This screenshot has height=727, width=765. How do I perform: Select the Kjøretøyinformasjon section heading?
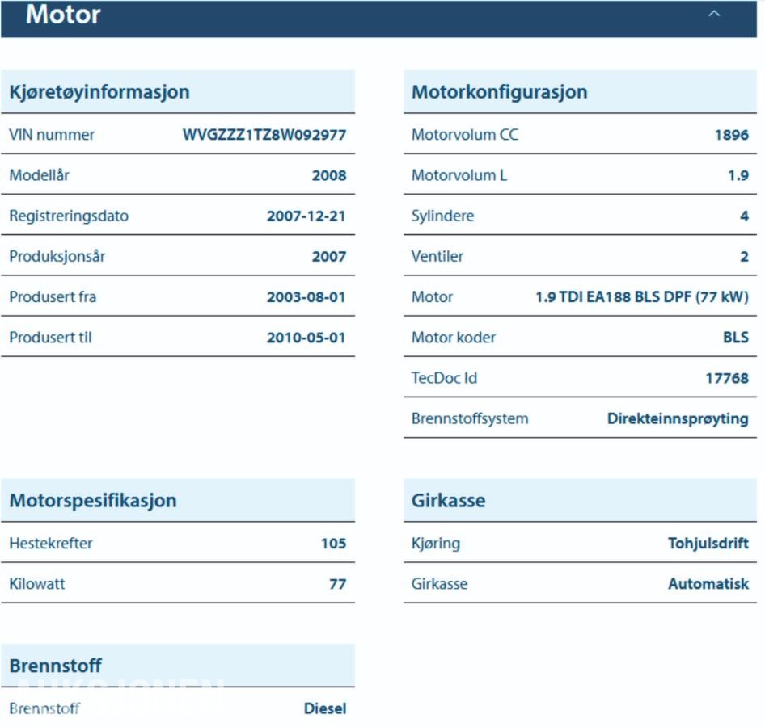tap(99, 91)
